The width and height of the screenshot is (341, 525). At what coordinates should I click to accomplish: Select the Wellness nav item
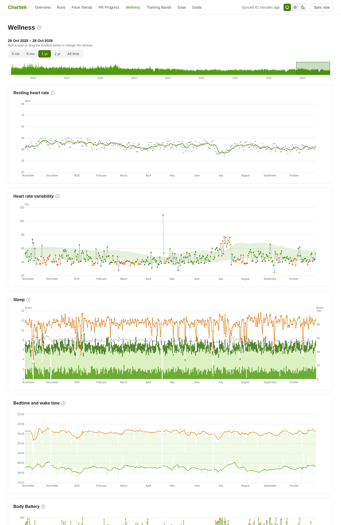point(133,7)
